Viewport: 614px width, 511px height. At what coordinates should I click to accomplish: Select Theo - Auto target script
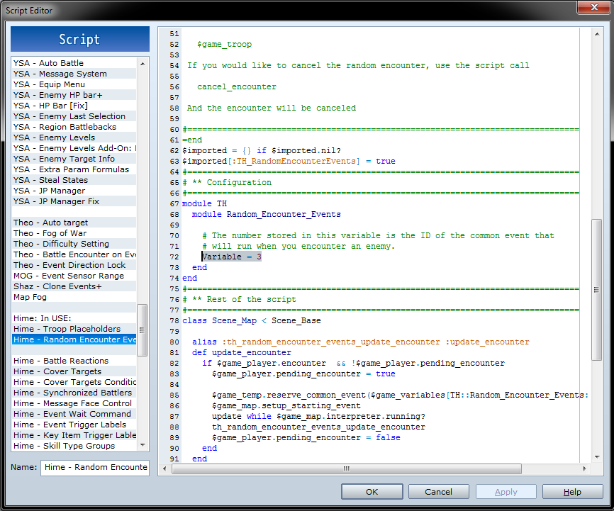tap(74, 223)
